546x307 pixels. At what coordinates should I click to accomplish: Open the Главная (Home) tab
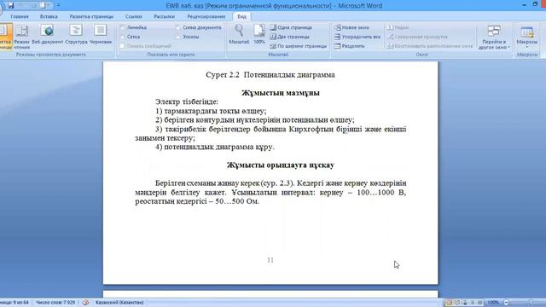[20, 16]
